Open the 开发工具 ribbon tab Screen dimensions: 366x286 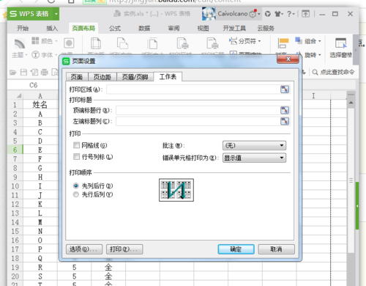coord(234,29)
